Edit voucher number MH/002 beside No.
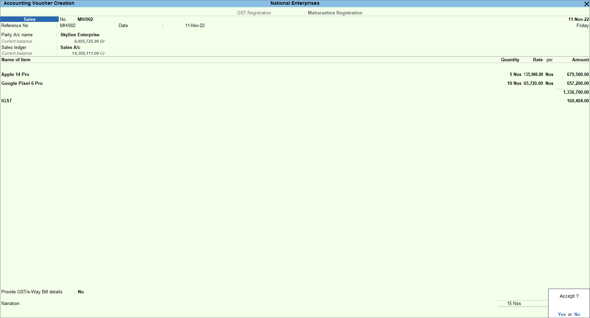The width and height of the screenshot is (590, 318). tap(85, 19)
